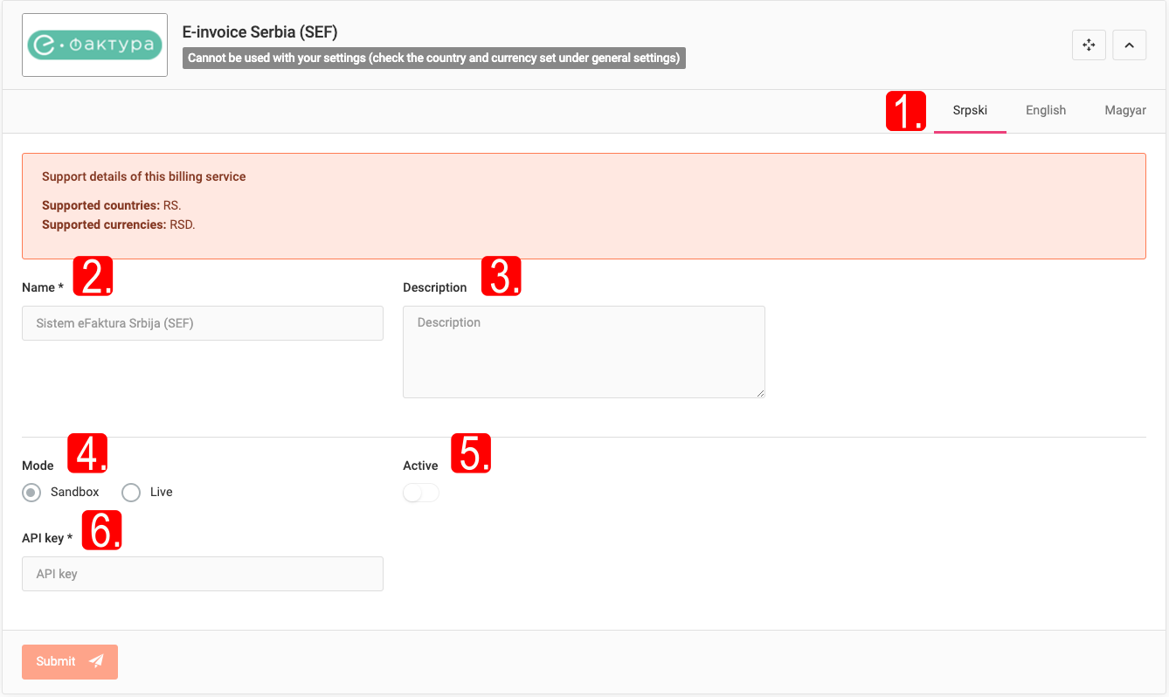Screen dimensions: 1169x697
Task: Click red marker 5 next to Active label
Action: coord(471,454)
